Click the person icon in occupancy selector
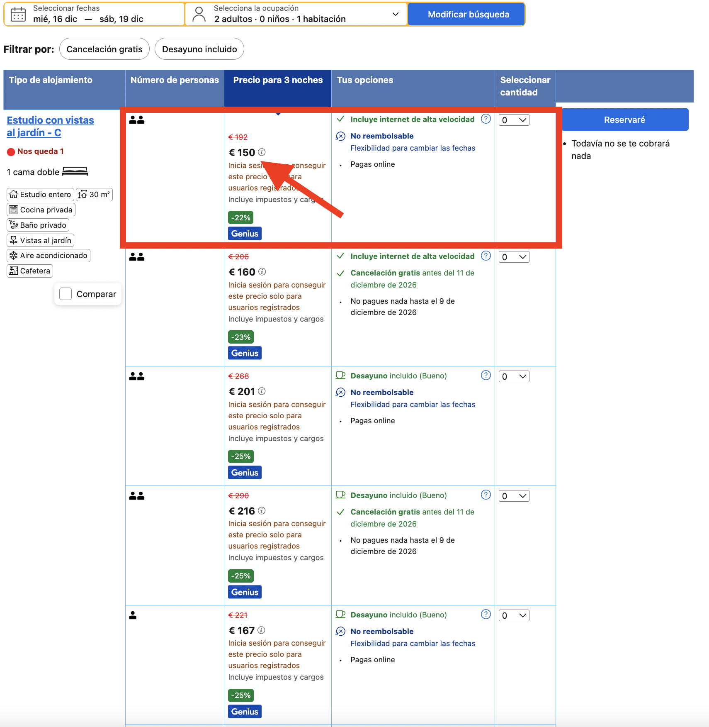The width and height of the screenshot is (709, 727). point(199,14)
